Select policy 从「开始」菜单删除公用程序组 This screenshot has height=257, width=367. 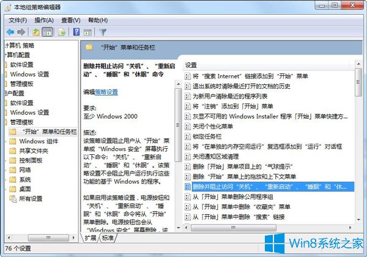[229, 197]
